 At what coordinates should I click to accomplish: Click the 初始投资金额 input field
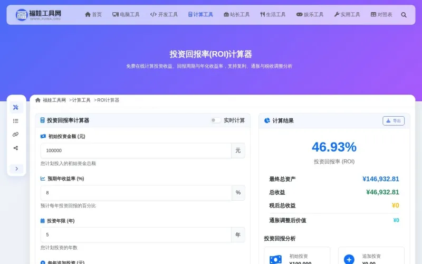pos(136,150)
